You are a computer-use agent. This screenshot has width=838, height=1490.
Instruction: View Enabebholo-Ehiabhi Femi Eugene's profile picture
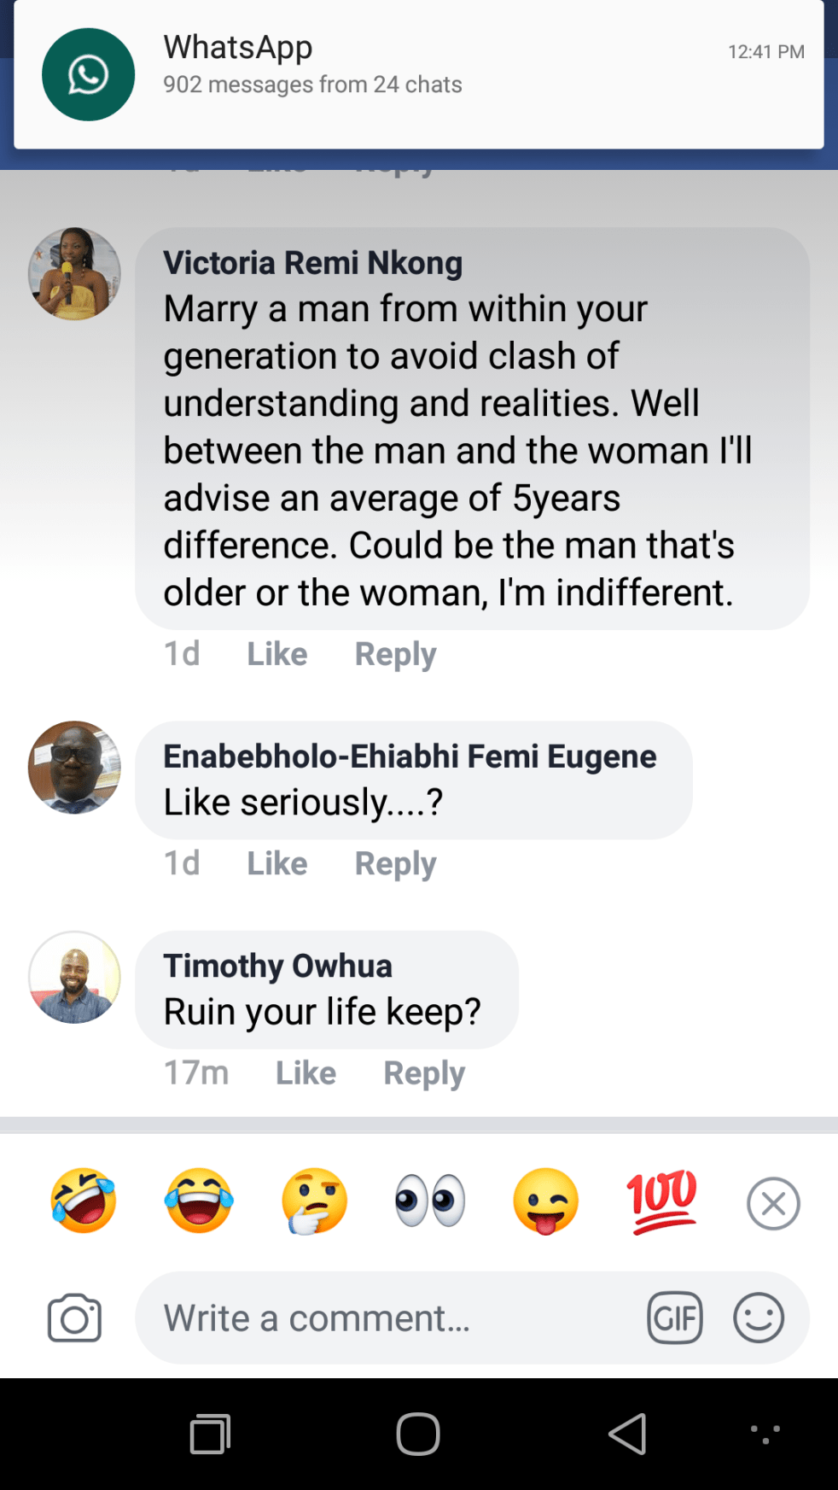click(74, 768)
